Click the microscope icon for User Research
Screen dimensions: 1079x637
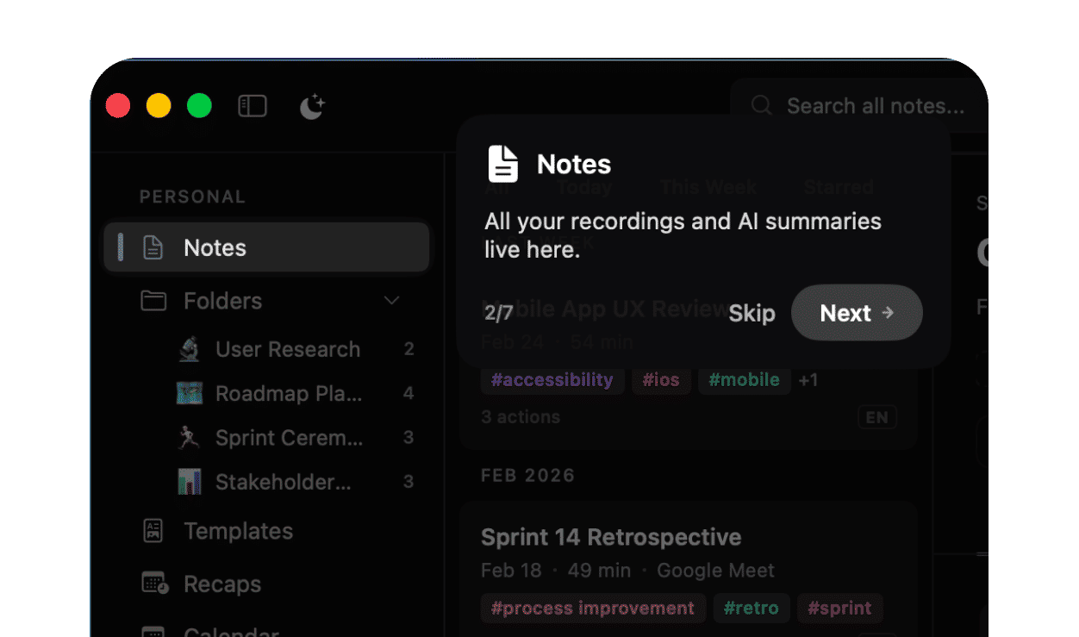tap(190, 349)
